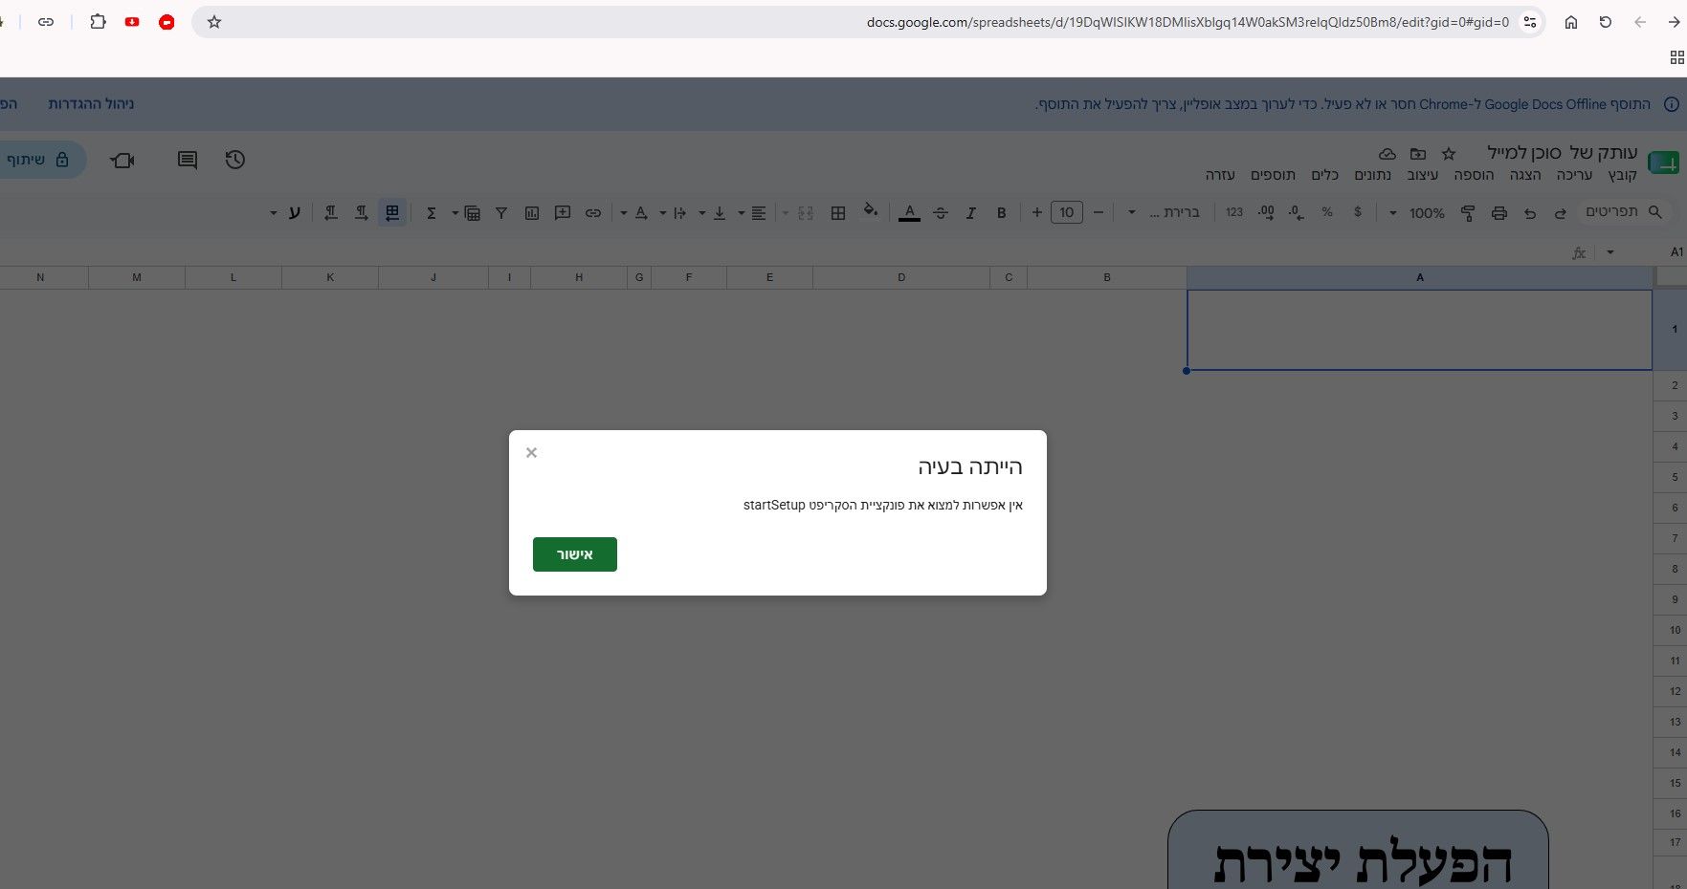Image resolution: width=1687 pixels, height=889 pixels.
Task: Close the error dialog with X
Action: (x=531, y=453)
